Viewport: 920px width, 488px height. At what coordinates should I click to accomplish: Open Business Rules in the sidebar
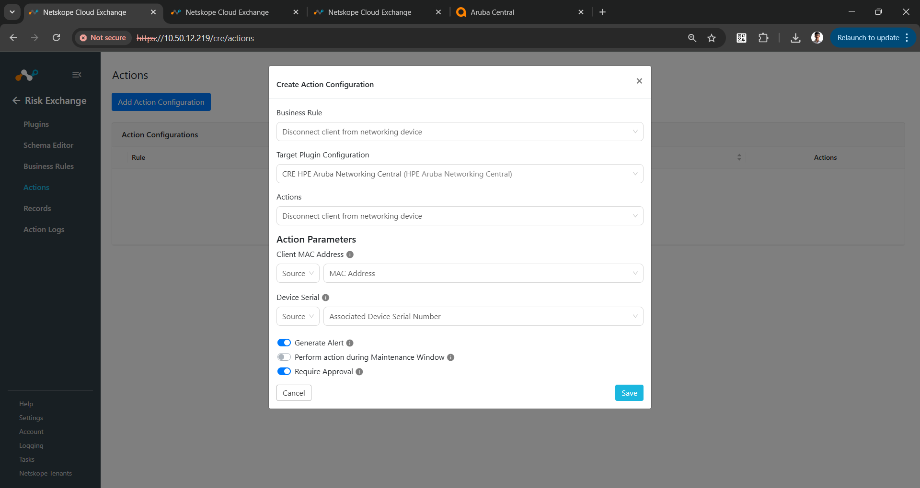[48, 166]
